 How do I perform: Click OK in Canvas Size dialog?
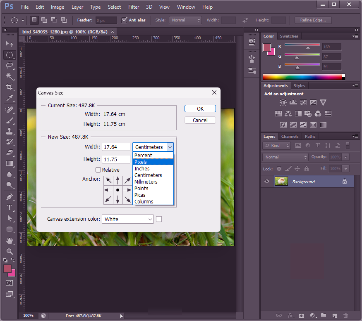click(x=200, y=109)
